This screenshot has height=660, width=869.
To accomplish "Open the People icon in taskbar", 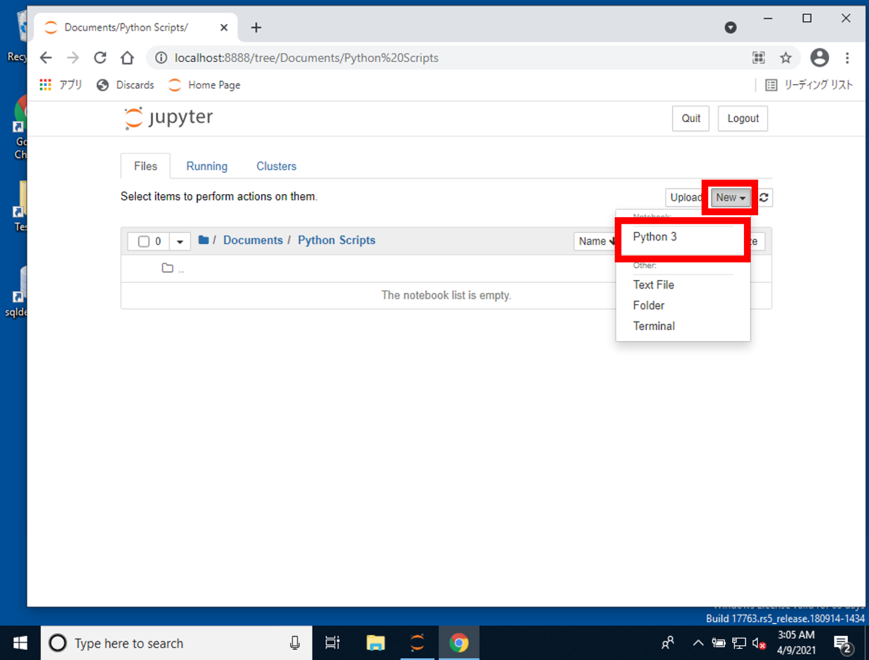I will point(668,643).
